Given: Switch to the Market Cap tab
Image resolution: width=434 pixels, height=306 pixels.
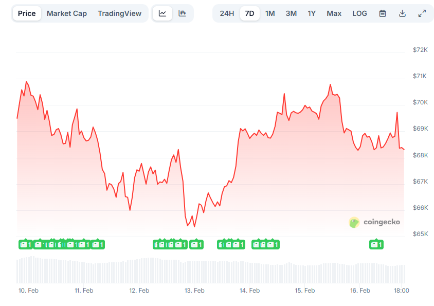Looking at the screenshot, I should click(67, 13).
